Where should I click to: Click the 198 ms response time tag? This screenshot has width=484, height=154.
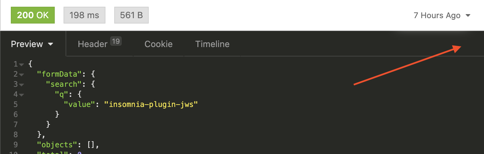pos(84,15)
